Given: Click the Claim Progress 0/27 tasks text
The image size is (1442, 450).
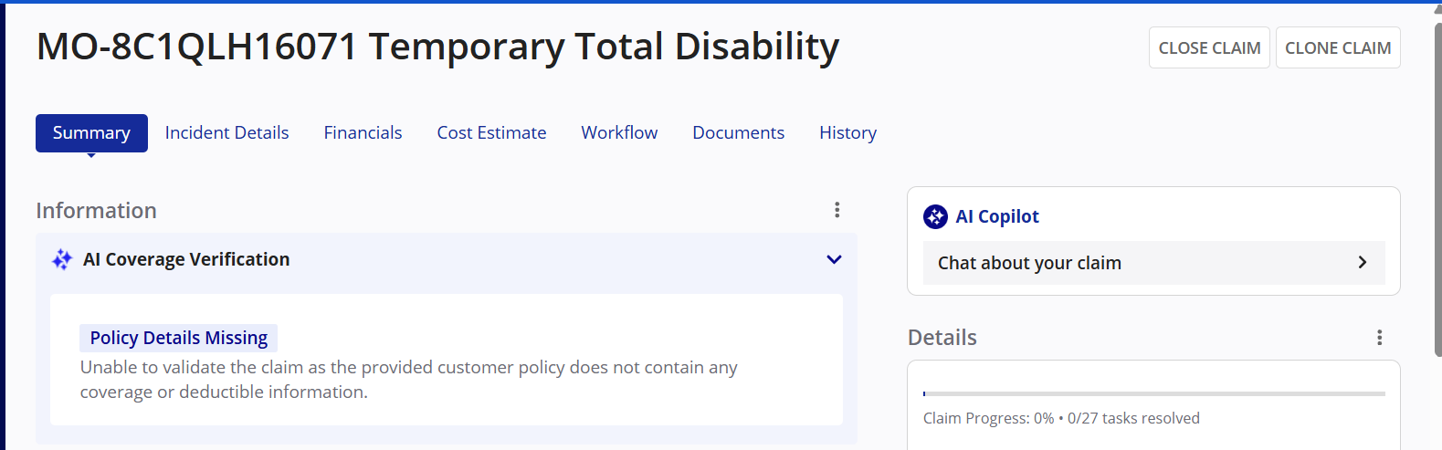Looking at the screenshot, I should pyautogui.click(x=1061, y=418).
